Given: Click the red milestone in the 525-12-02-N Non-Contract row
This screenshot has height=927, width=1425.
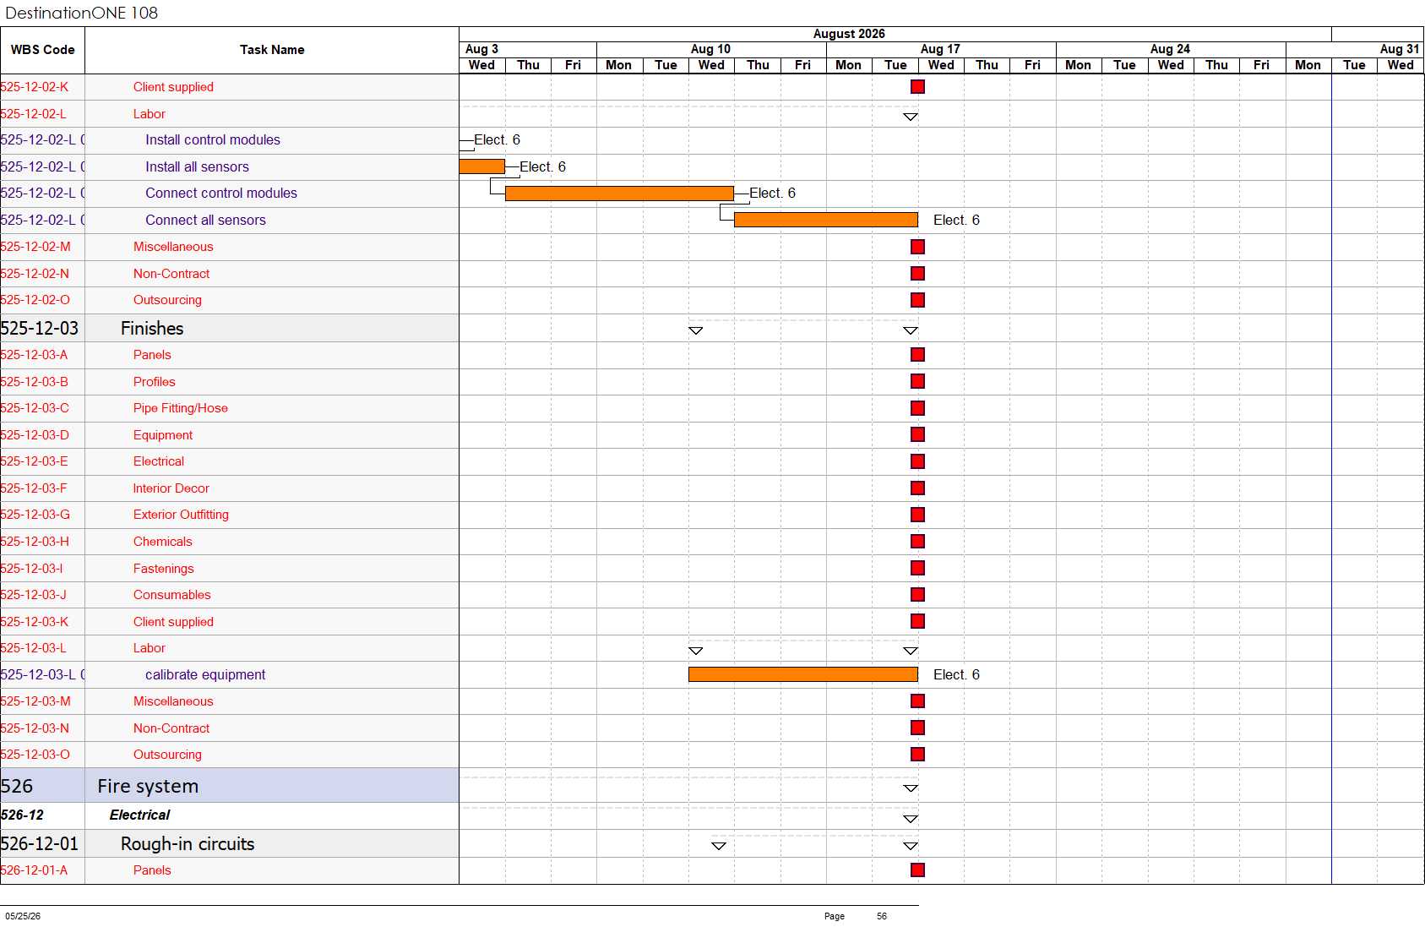Looking at the screenshot, I should (x=917, y=274).
